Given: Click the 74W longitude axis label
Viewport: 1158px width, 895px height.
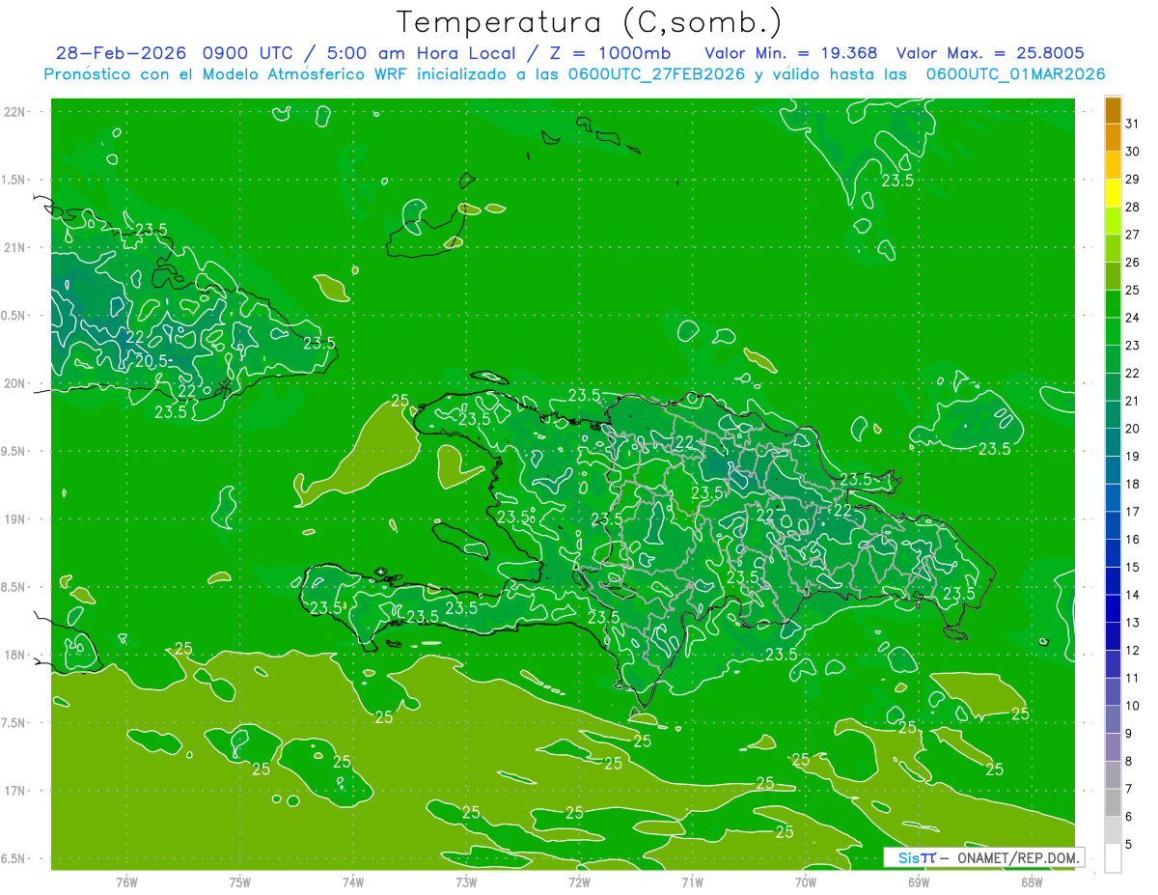Looking at the screenshot, I should click(353, 881).
